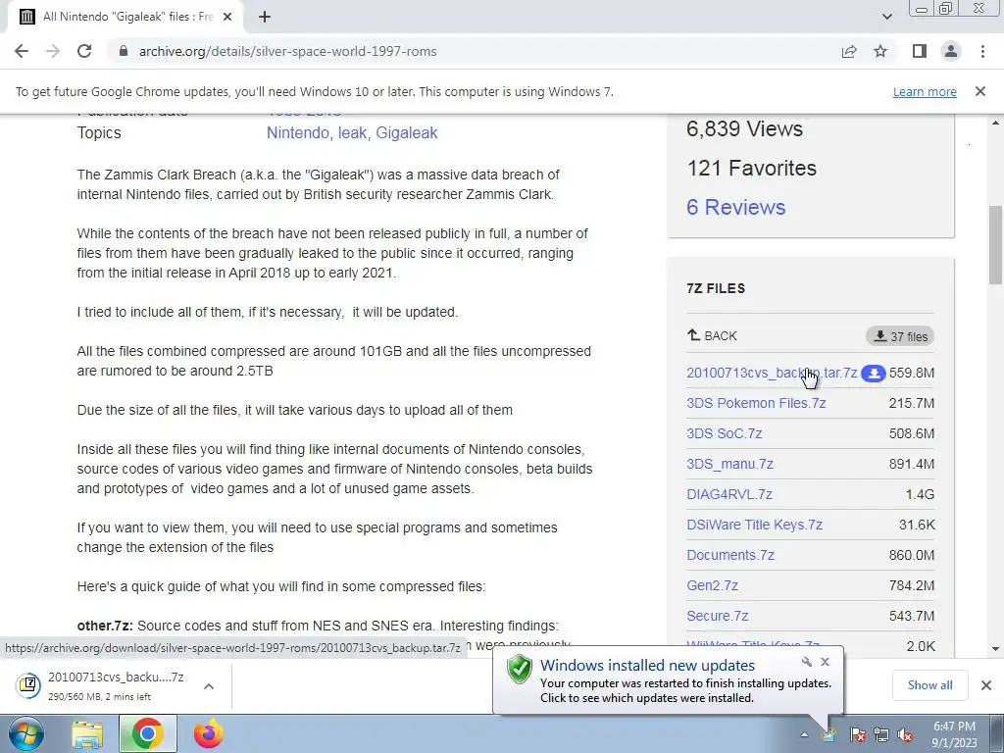Open the taskbar clock showing 6:47 PM
Screen dimensions: 1004x753
[954, 734]
